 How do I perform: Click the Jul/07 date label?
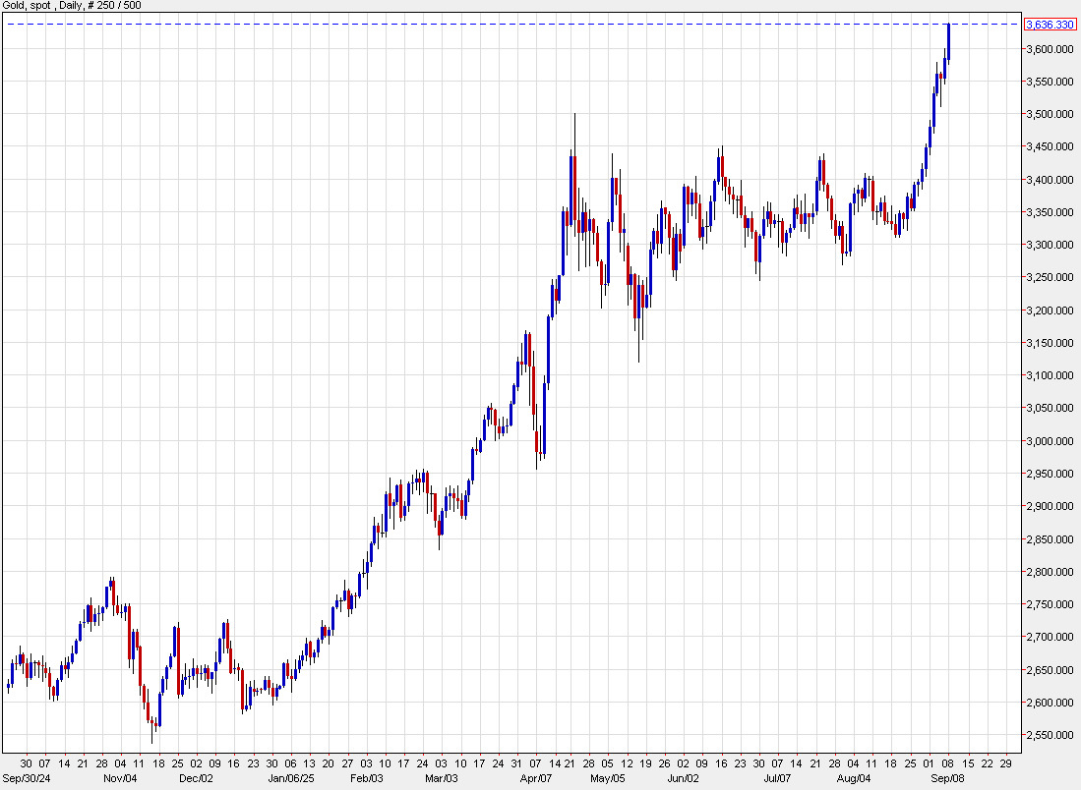[x=777, y=778]
